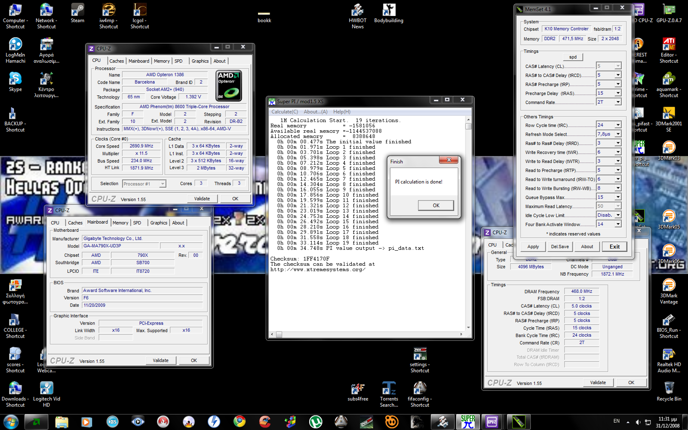This screenshot has height=430, width=688.
Task: Open the Bodybuilding desktop shortcut
Action: pos(389,13)
